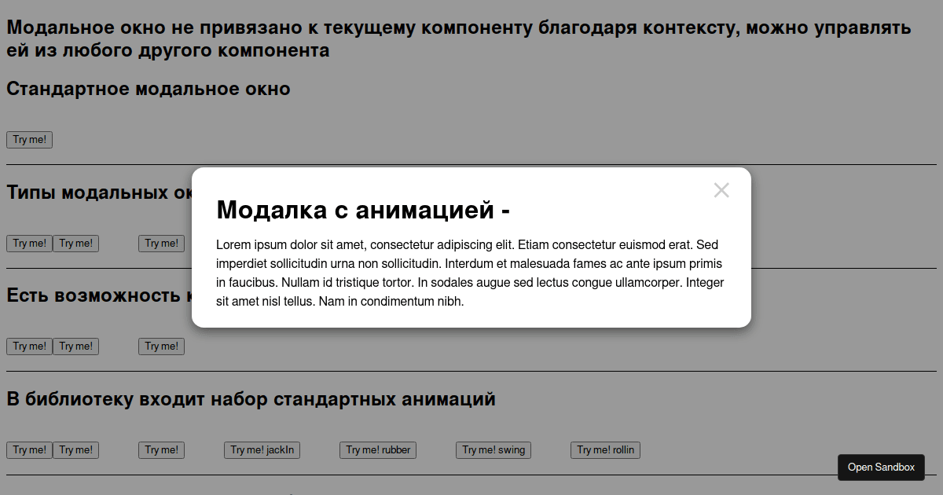Close the modal with the X icon

pos(721,190)
